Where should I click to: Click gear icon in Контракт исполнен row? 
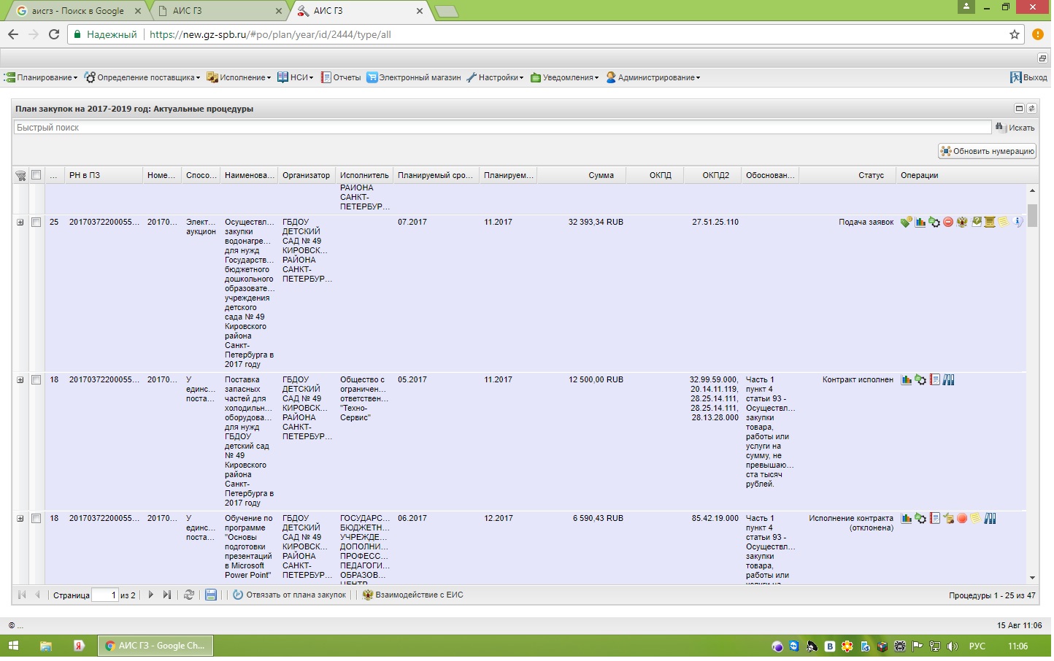pos(920,380)
